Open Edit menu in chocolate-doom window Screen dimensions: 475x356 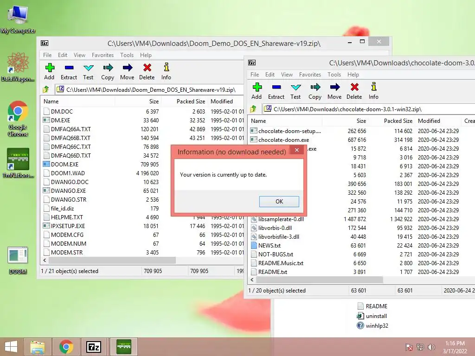tap(270, 75)
